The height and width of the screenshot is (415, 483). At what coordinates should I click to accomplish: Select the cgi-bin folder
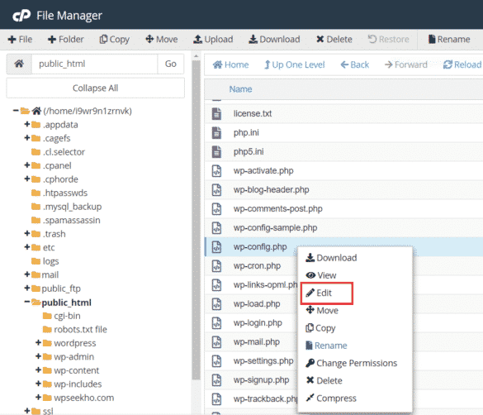coord(62,316)
